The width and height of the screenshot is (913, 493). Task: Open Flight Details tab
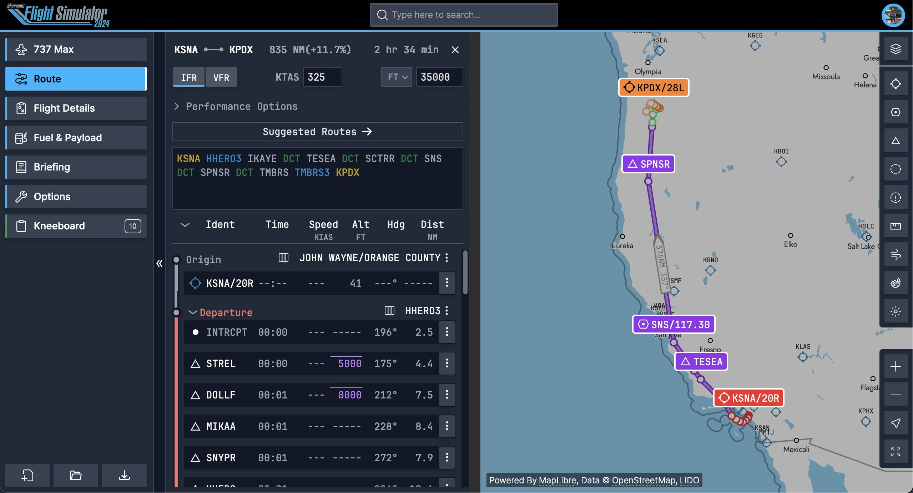(x=76, y=108)
